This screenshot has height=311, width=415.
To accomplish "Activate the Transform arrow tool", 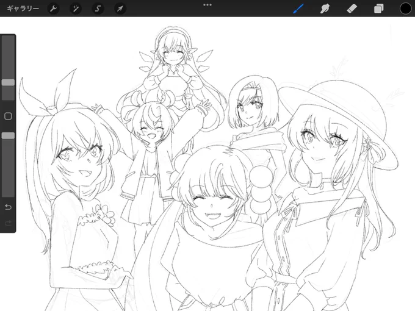I will [x=120, y=9].
